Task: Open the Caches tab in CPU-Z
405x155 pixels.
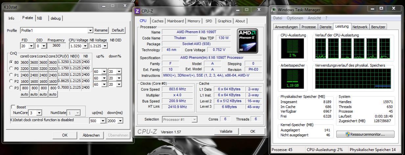Action: pyautogui.click(x=157, y=21)
